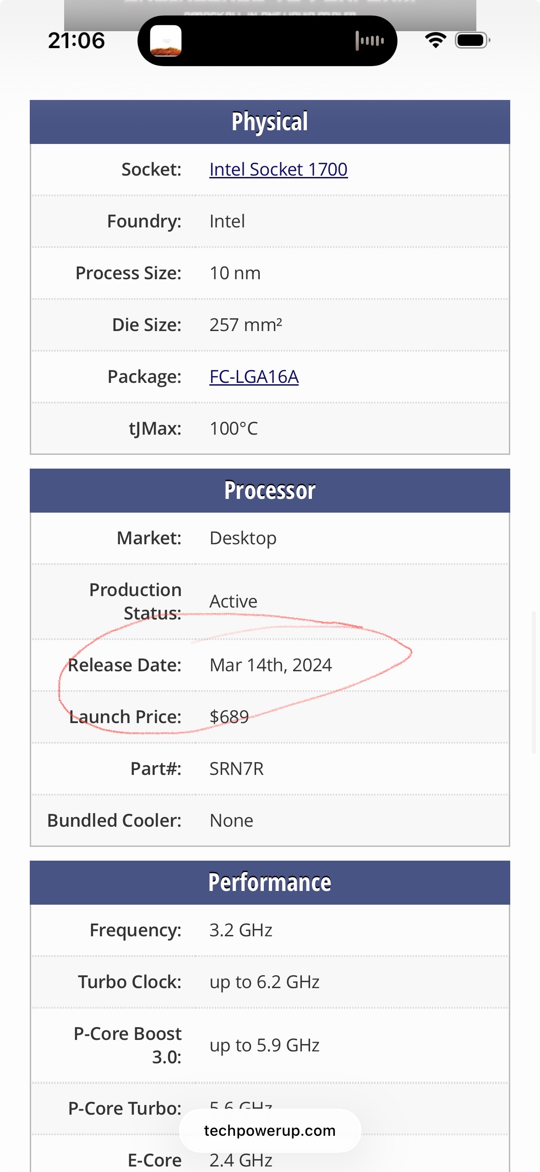
Task: Tap the audio waveform indicator in the Dynamic Island
Action: tap(370, 41)
